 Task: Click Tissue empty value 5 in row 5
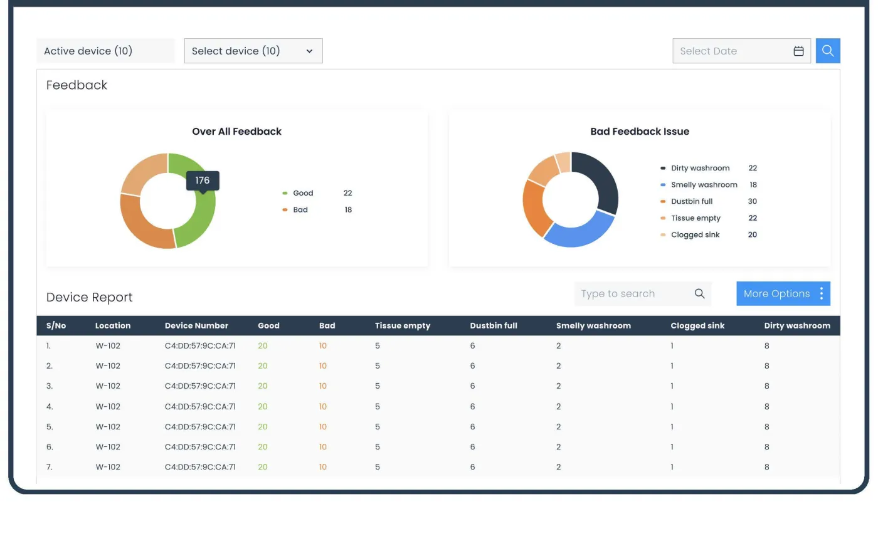(x=378, y=426)
